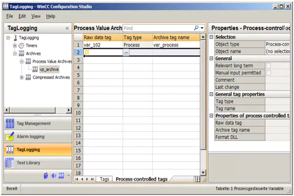Open the Tag Management icon in navigation
Screen dimensions: 294x196
click(10, 123)
